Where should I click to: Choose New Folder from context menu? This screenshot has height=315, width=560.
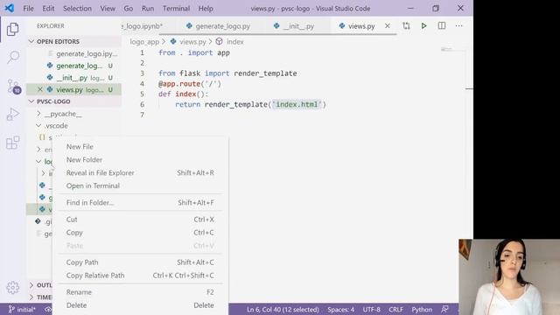140,159
